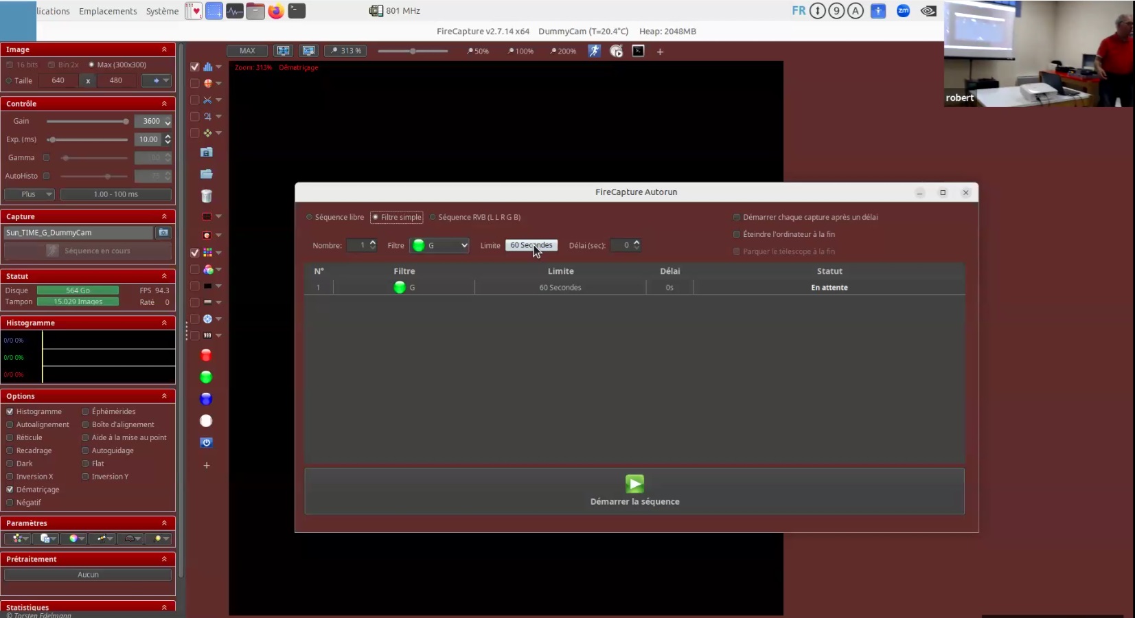
Task: Set preview zoom to 200%
Action: [x=563, y=51]
